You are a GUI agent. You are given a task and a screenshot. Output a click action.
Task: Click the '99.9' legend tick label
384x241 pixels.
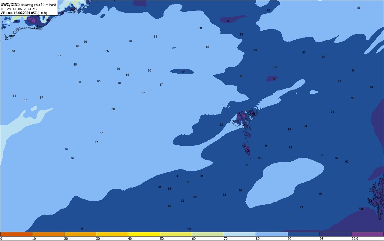click(355, 239)
